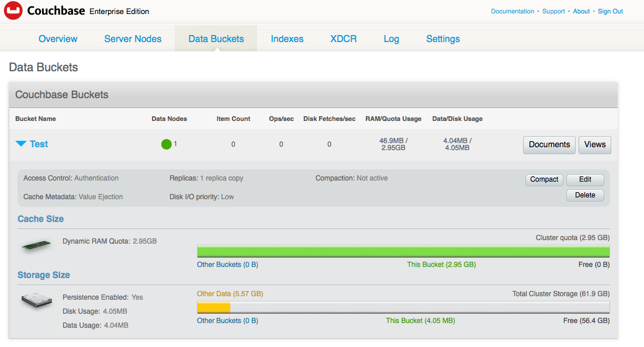Click the Other Data (5.57 GB) label
644x347 pixels.
(230, 294)
